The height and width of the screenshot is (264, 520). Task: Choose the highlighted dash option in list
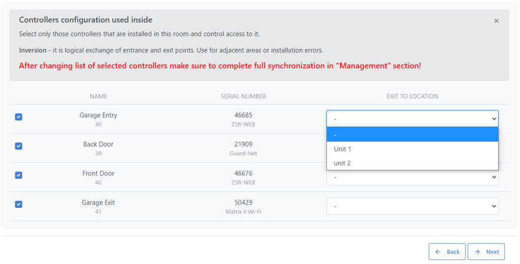(x=412, y=135)
